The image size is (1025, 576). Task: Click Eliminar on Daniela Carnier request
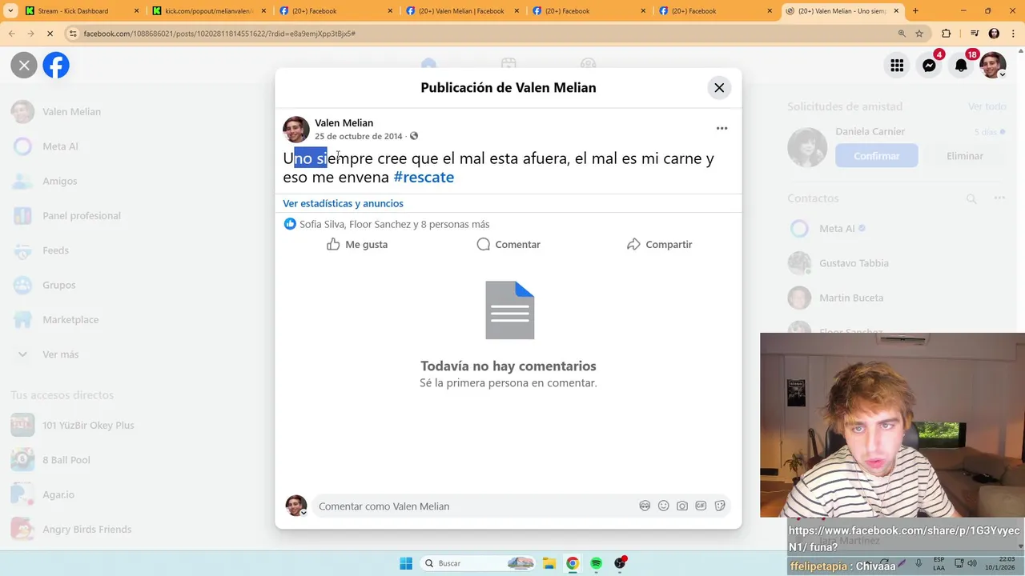tap(965, 156)
